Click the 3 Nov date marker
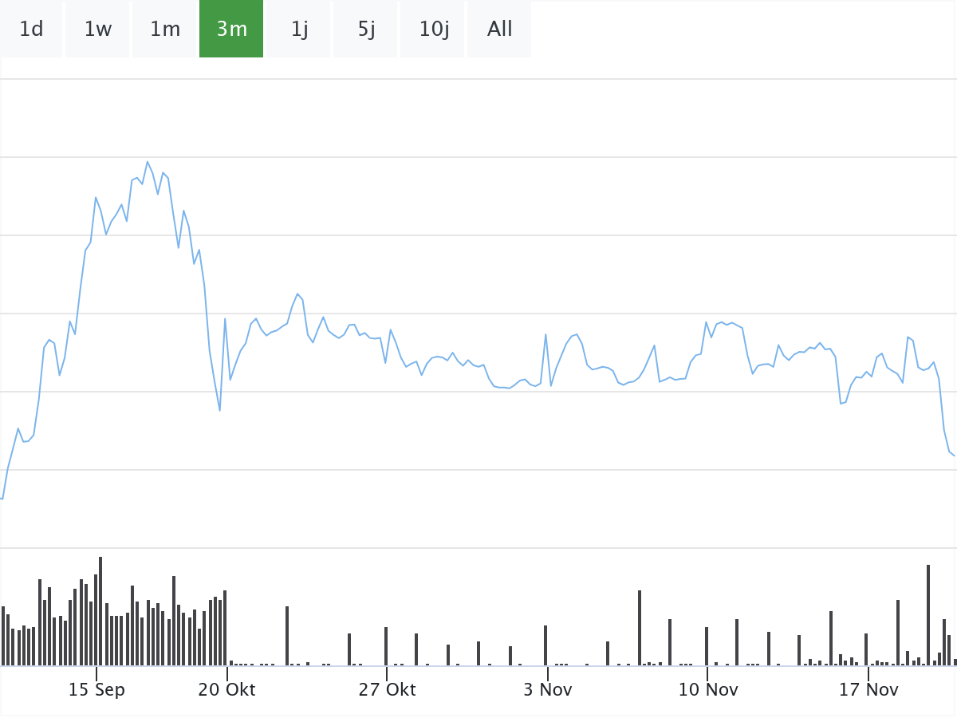This screenshot has height=718, width=957. coord(547,689)
